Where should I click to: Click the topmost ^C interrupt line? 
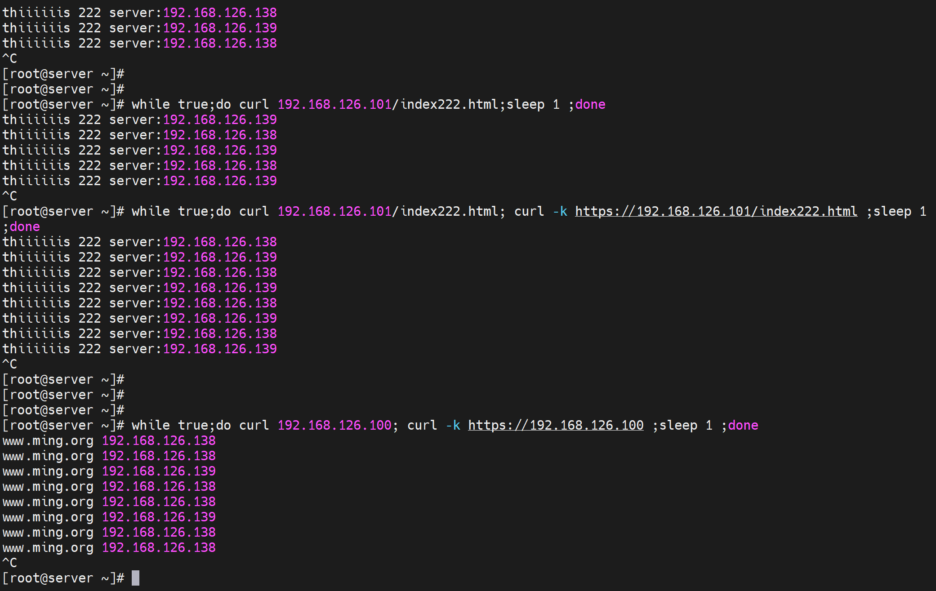point(10,58)
